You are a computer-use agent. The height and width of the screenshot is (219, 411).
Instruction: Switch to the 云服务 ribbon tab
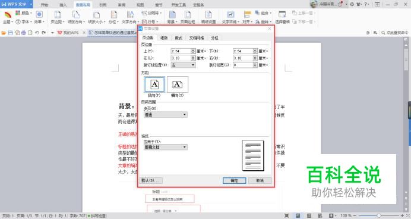pyautogui.click(x=198, y=5)
